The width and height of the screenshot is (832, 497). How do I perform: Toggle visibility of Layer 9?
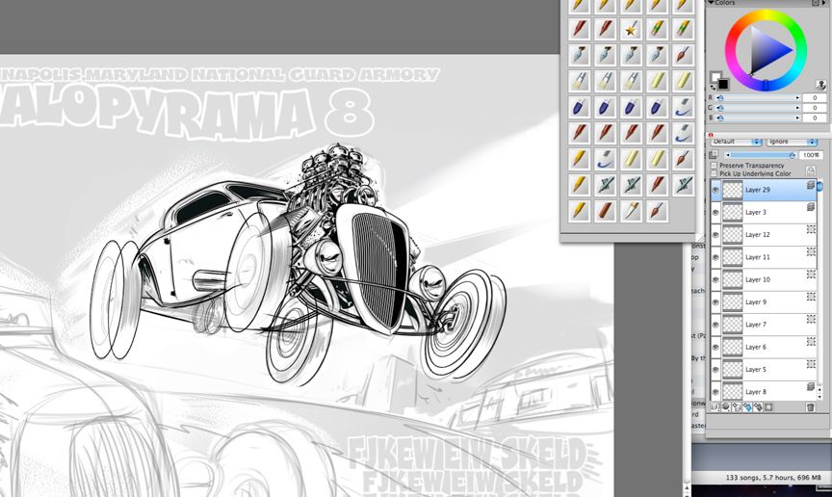coord(715,302)
